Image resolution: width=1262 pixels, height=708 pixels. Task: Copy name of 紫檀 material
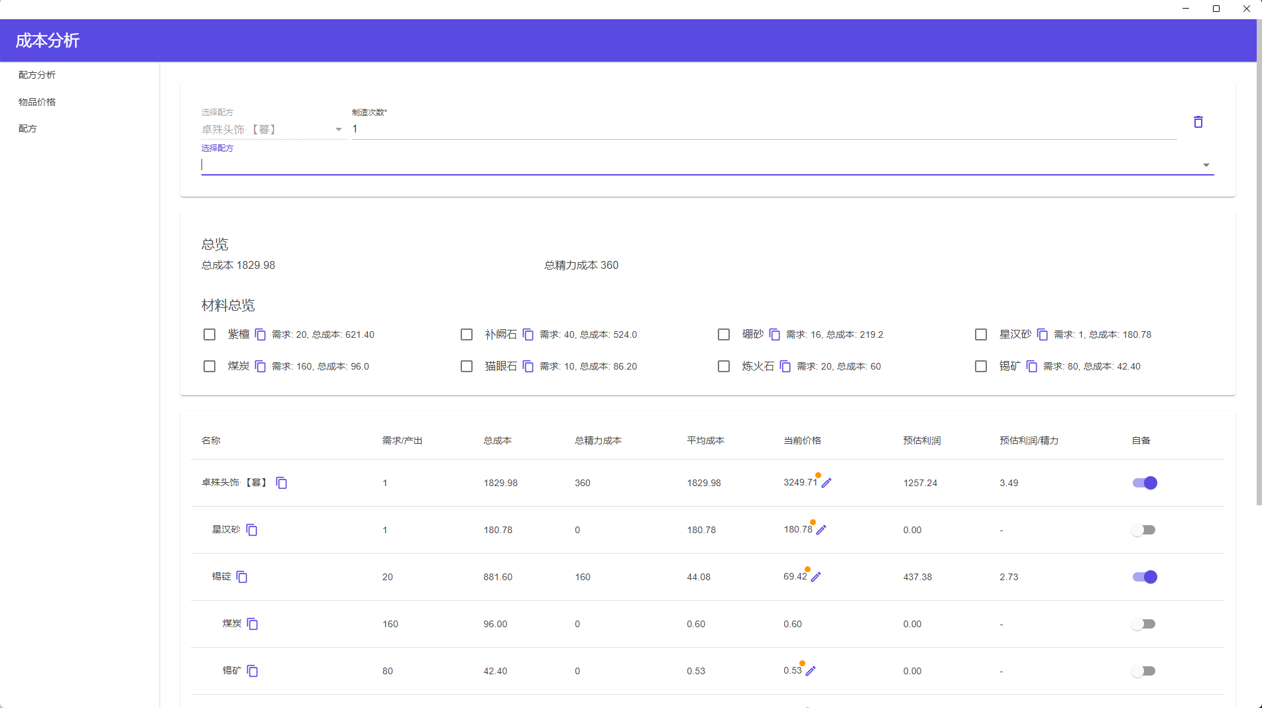pyautogui.click(x=260, y=335)
